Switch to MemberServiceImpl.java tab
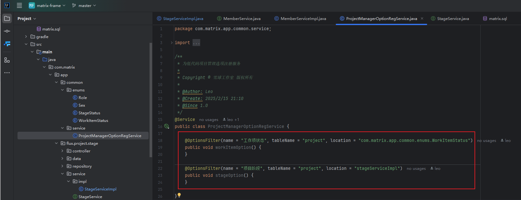Image resolution: width=521 pixels, height=200 pixels. (300, 19)
